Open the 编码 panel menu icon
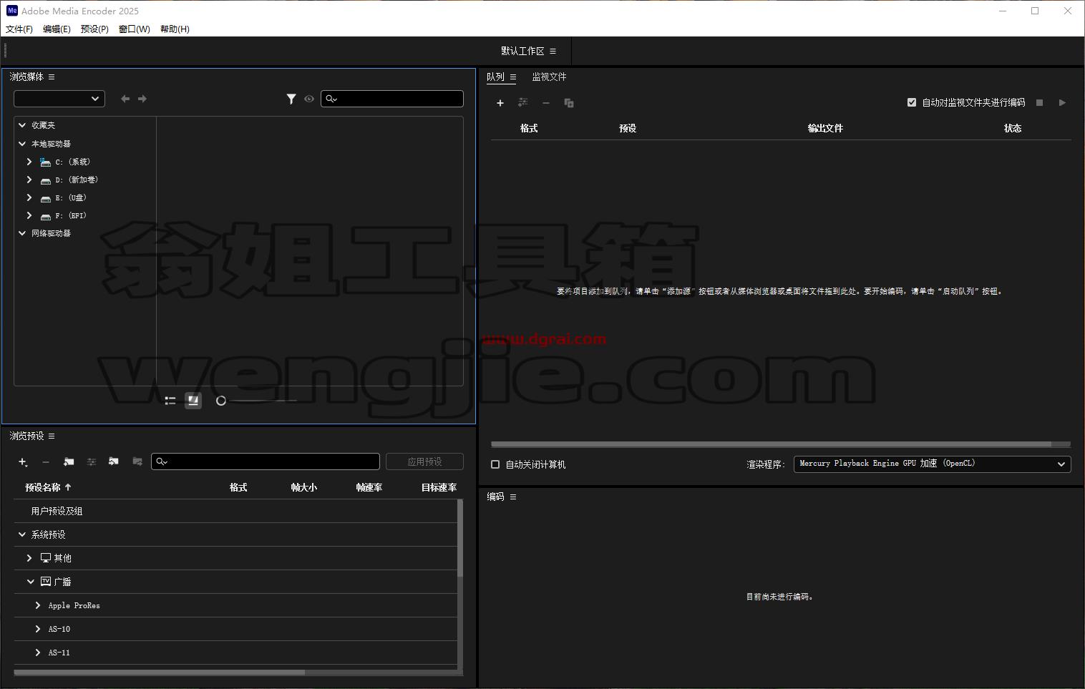 513,497
